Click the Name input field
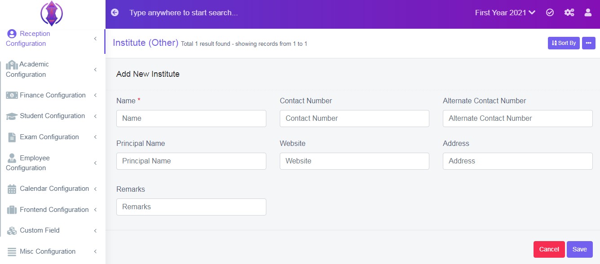 (191, 119)
